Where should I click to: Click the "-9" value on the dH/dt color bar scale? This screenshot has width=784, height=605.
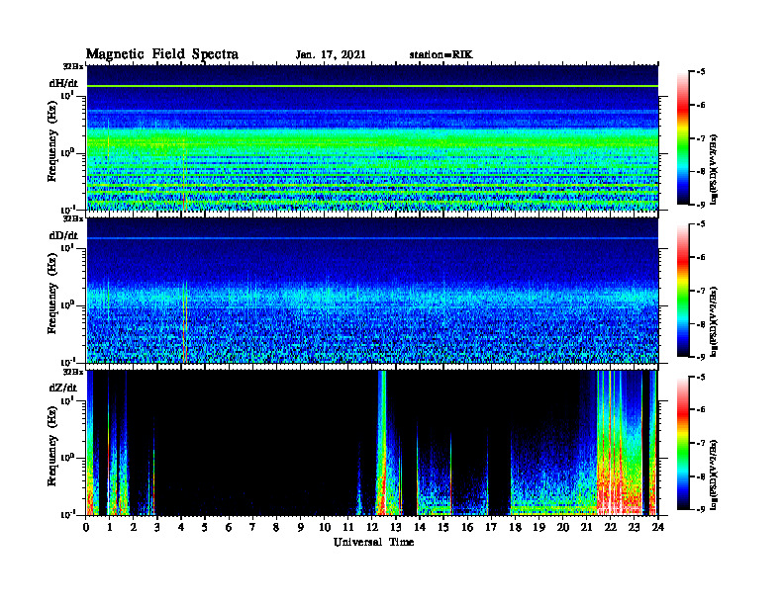(700, 205)
